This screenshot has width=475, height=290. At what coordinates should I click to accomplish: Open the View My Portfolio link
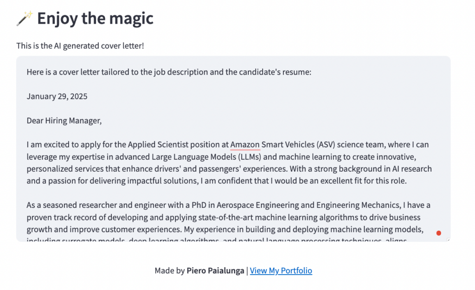pyautogui.click(x=281, y=271)
